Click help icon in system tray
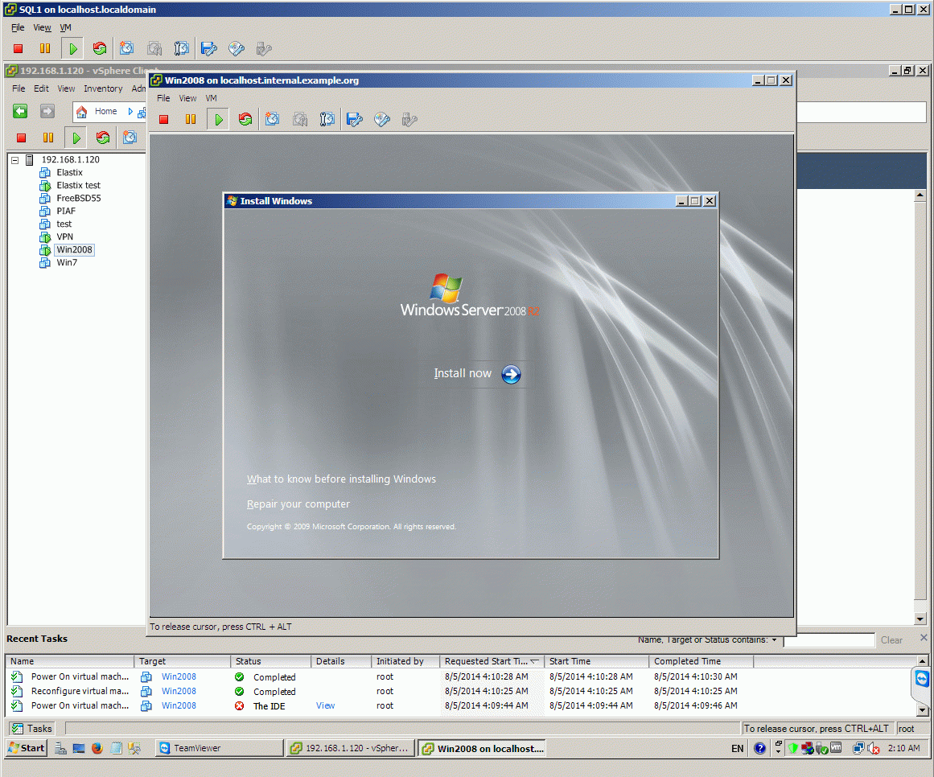This screenshot has height=777, width=934. click(x=759, y=748)
